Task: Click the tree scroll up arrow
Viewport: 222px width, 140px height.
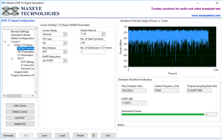Action: 36,29
